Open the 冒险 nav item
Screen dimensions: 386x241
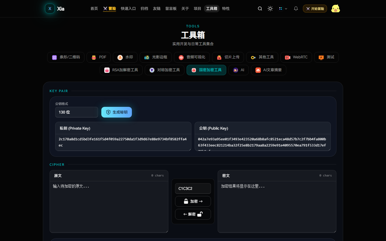click(x=110, y=9)
